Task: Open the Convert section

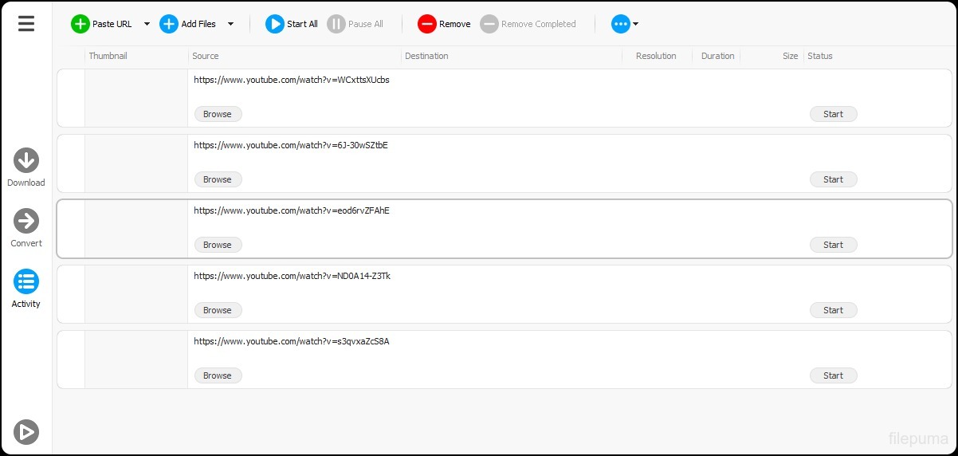Action: (26, 221)
